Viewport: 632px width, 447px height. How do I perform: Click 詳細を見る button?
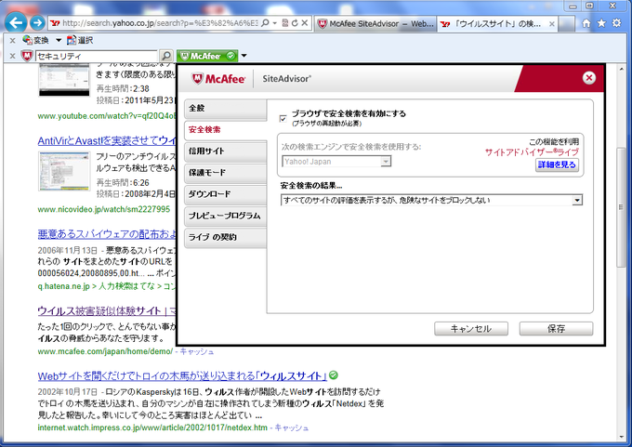pos(557,164)
